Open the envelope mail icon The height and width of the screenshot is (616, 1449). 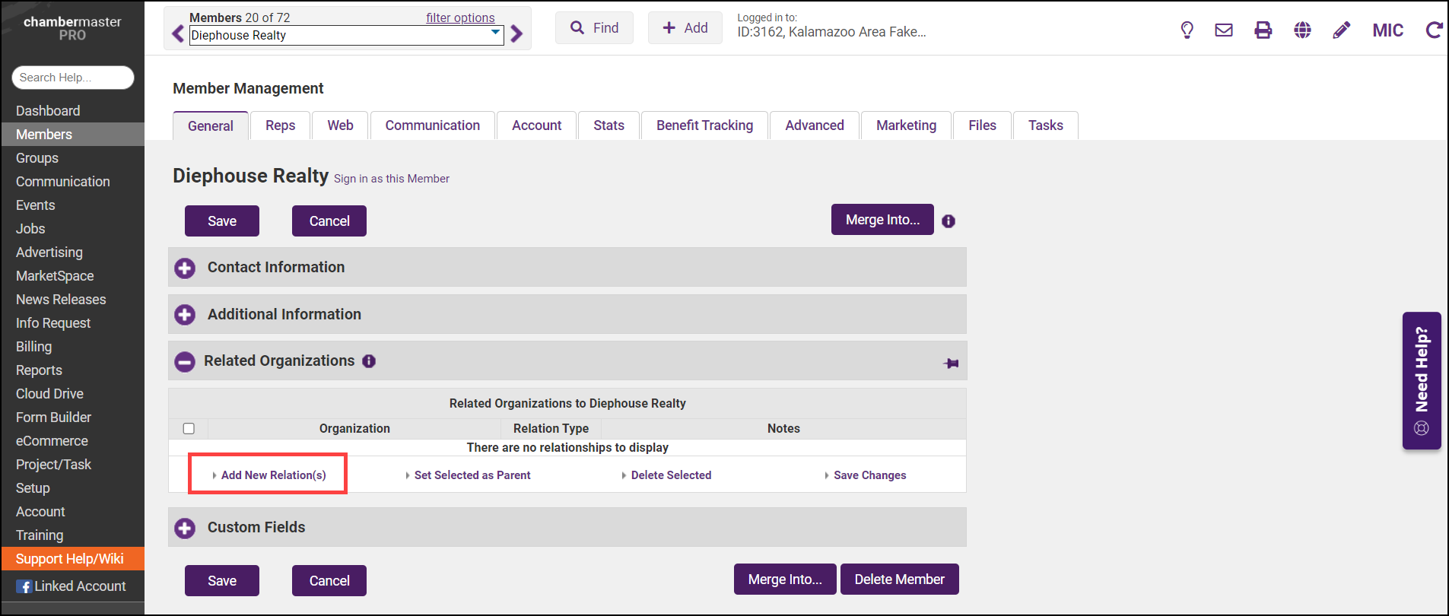[1224, 30]
